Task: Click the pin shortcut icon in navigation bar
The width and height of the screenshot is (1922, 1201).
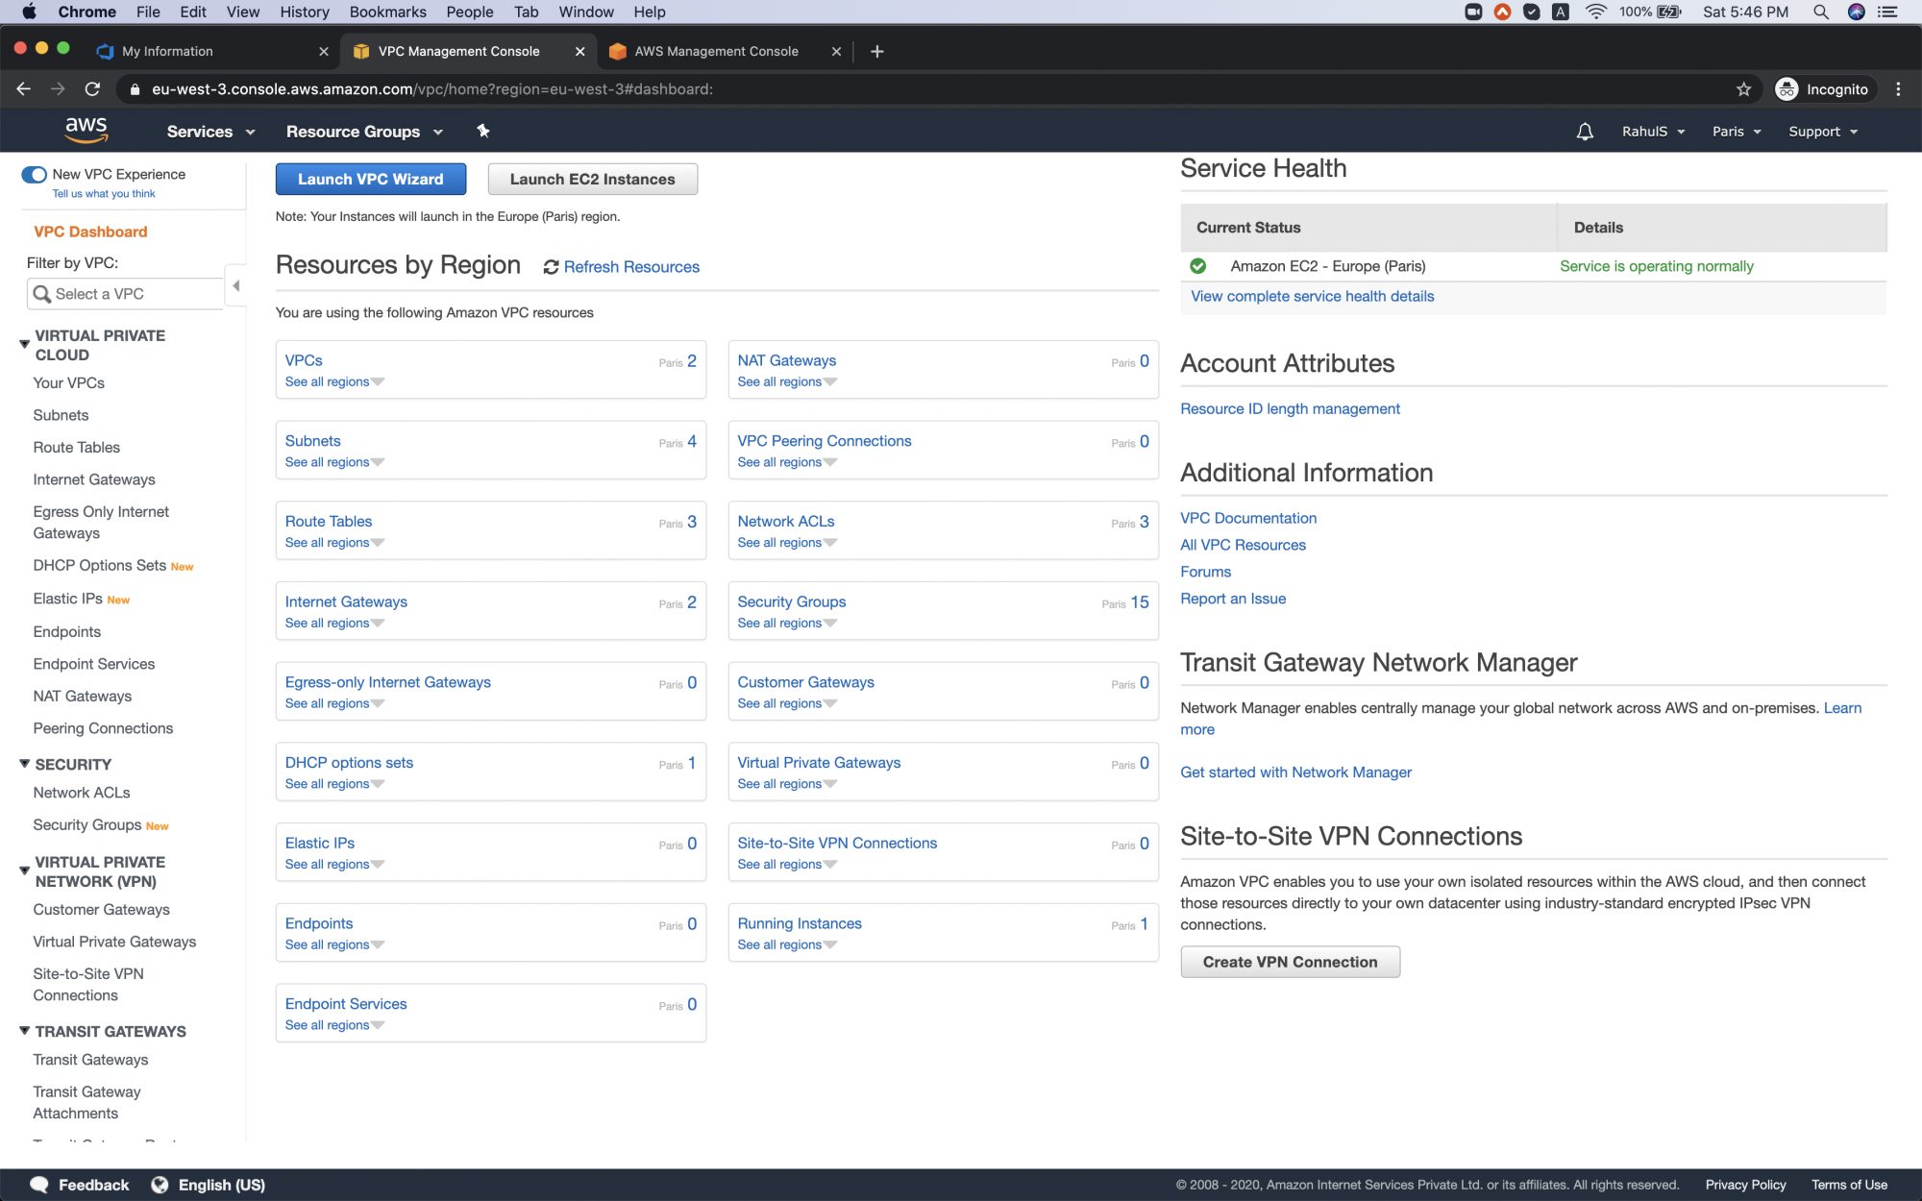Action: click(x=483, y=131)
